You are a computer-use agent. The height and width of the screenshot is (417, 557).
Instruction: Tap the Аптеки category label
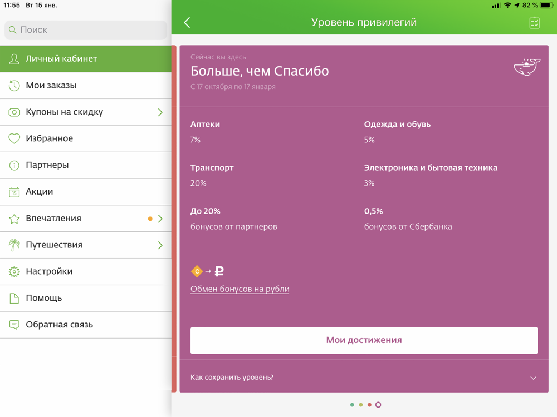(205, 125)
